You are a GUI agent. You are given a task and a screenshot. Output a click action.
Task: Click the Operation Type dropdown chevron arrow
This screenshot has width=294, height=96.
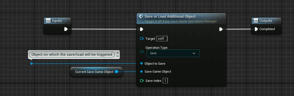(x=194, y=53)
